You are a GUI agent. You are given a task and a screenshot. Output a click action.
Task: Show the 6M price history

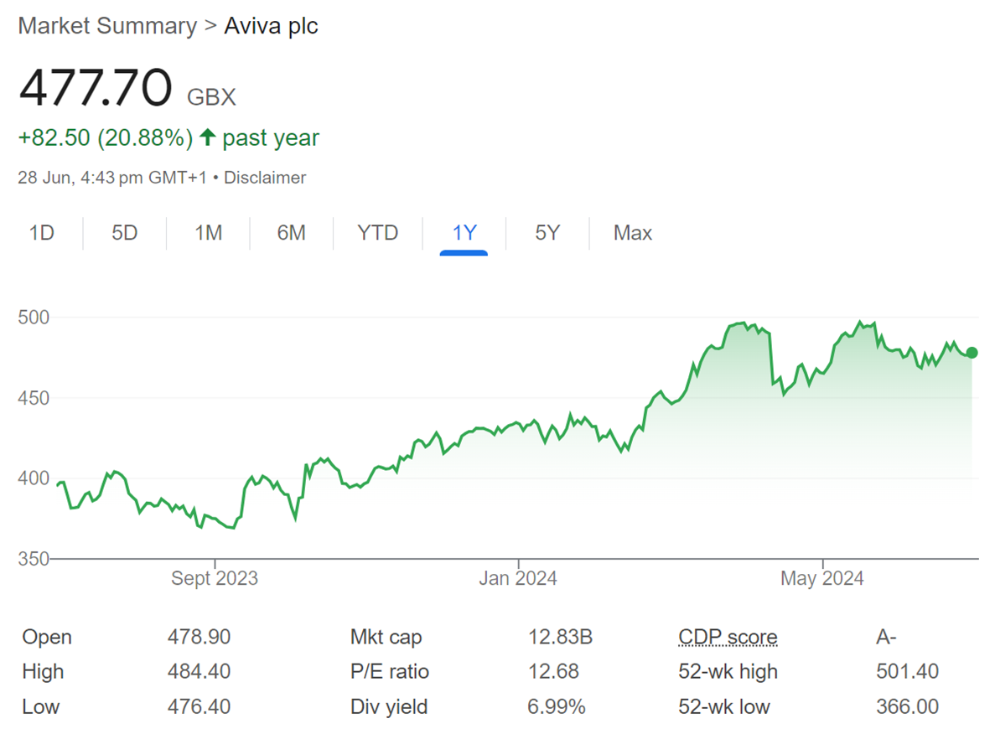[291, 233]
